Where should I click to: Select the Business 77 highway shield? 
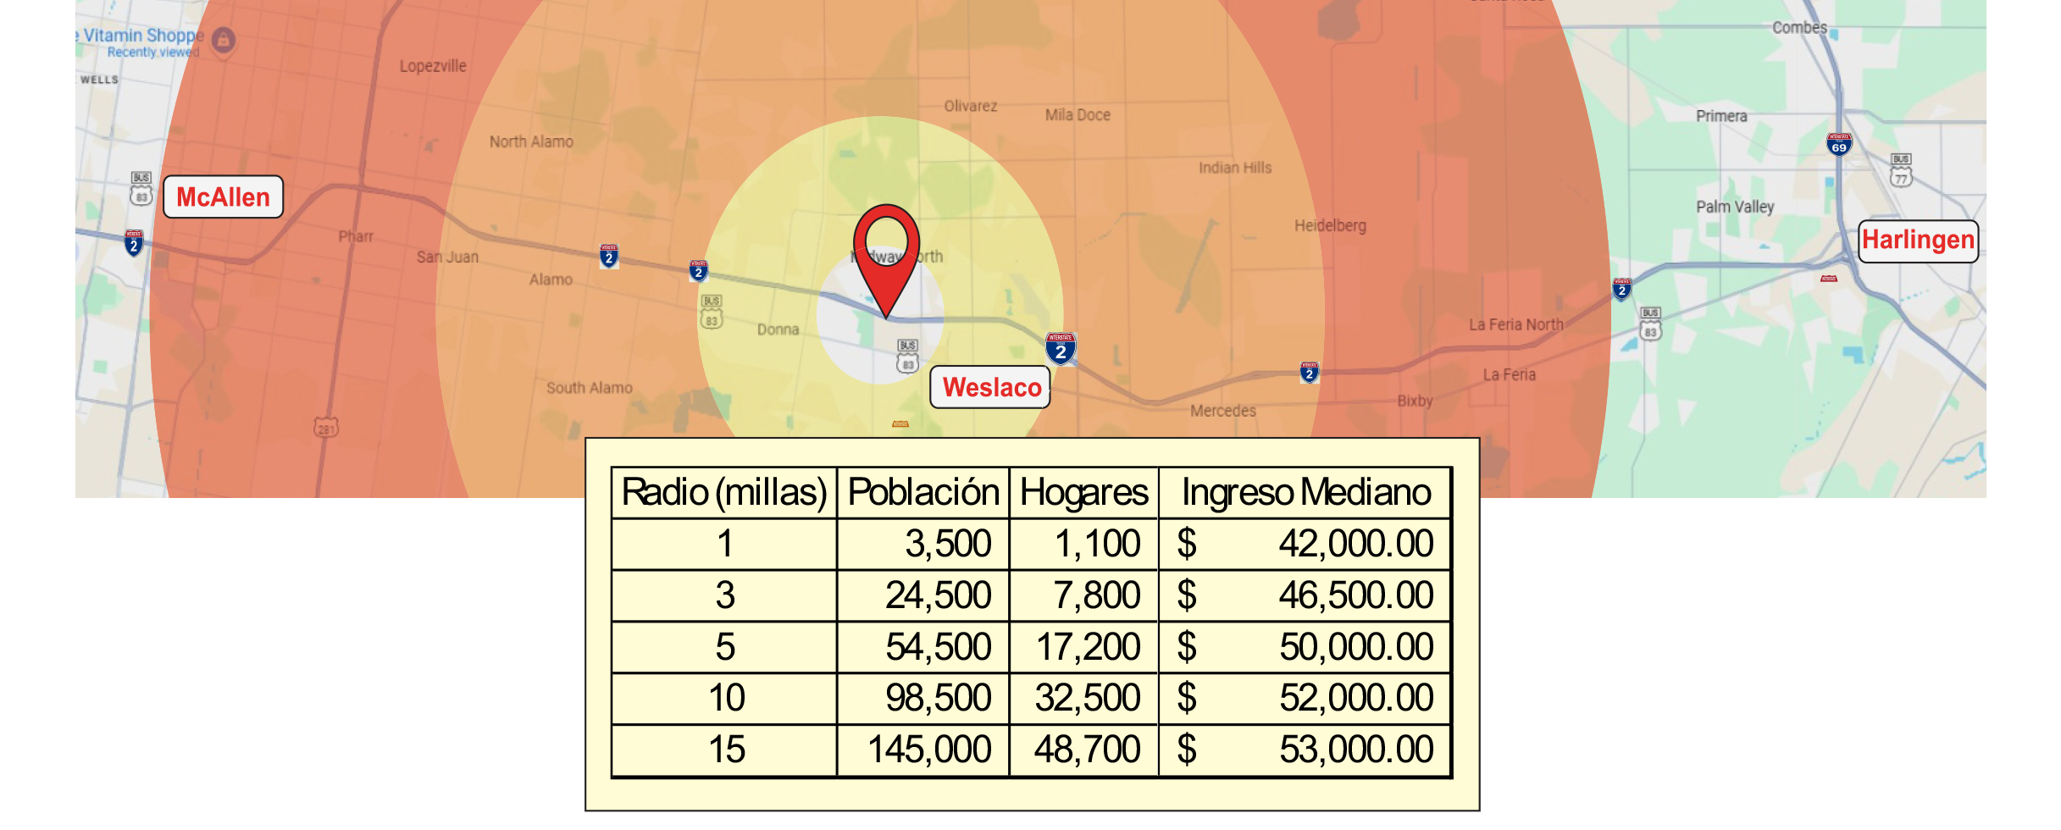click(x=1901, y=170)
